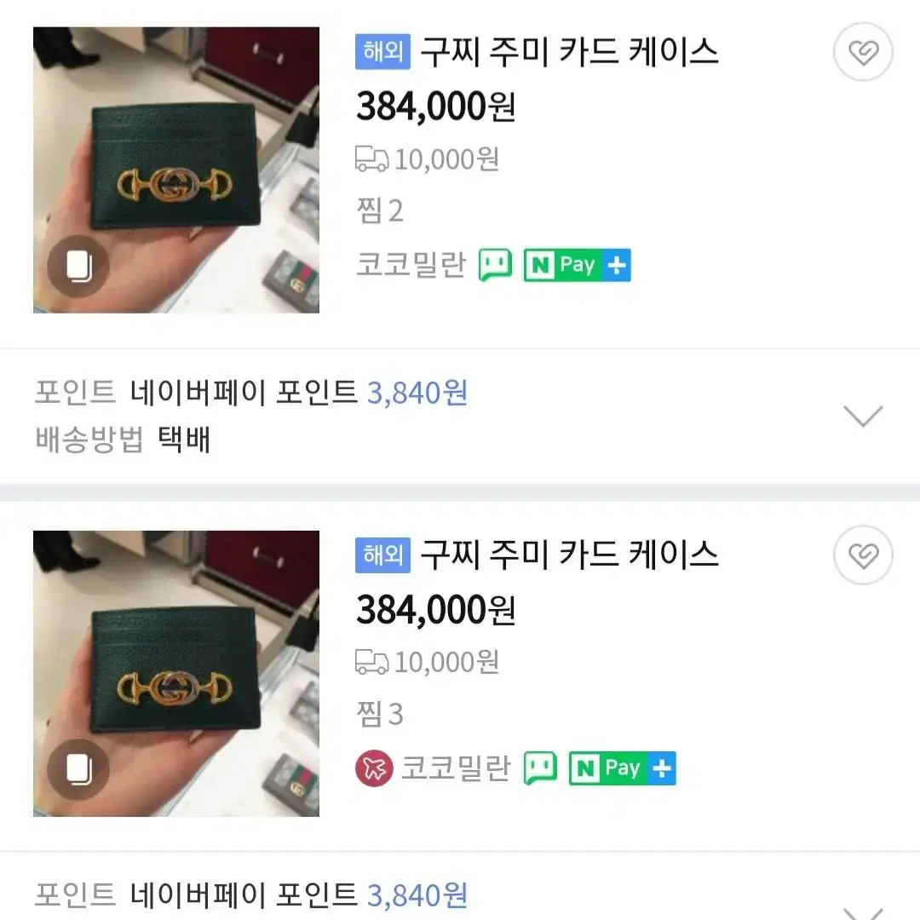This screenshot has width=920, height=920.
Task: Open second 구찌 주미 카드 케이스 title
Action: [x=569, y=555]
